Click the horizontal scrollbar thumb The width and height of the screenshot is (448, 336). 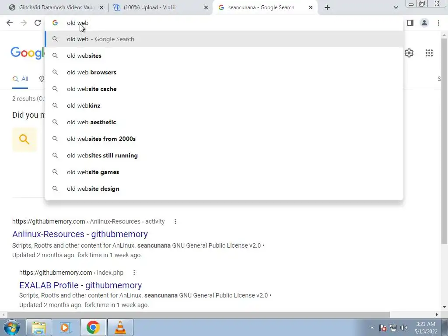198,315
